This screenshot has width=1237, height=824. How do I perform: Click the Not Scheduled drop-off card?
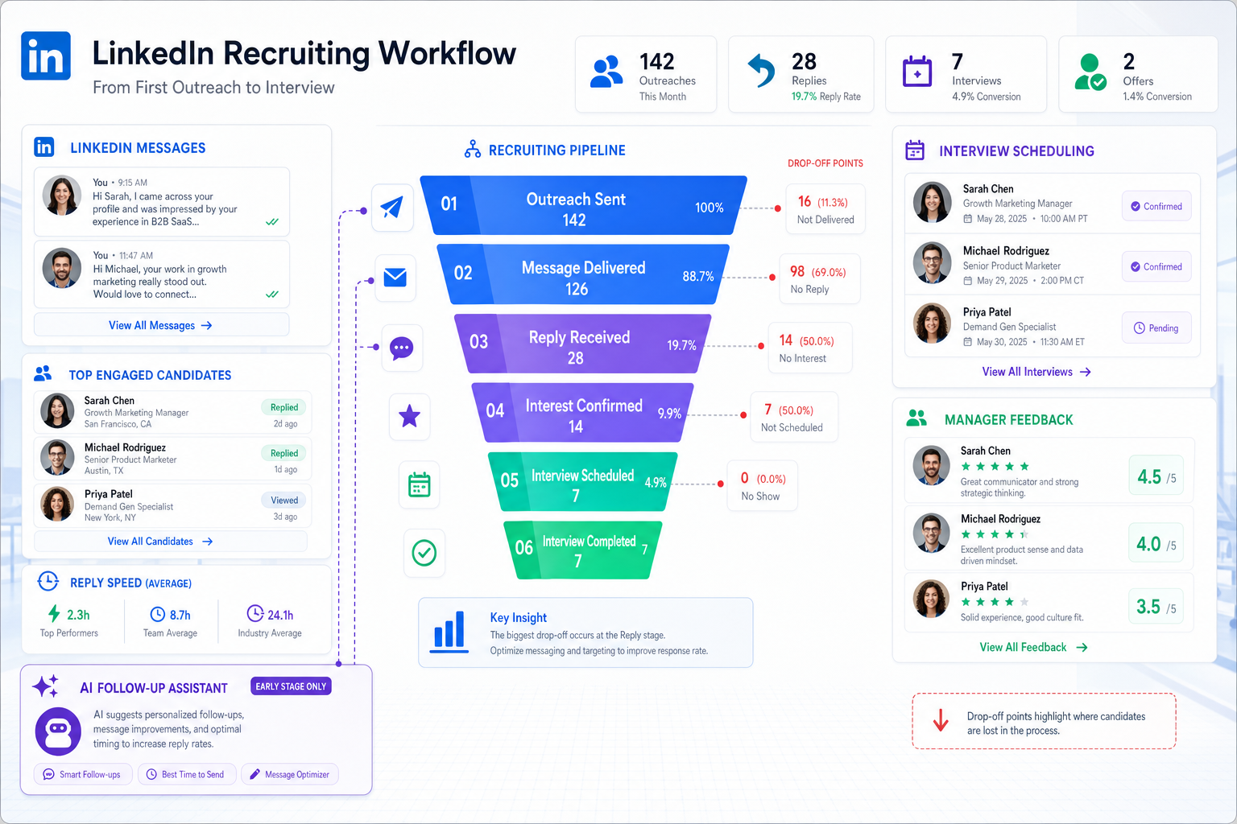click(794, 418)
